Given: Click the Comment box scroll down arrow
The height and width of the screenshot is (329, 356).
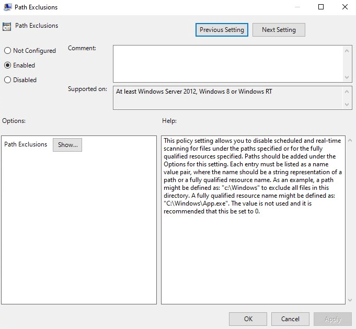Looking at the screenshot, I should pyautogui.click(x=347, y=77).
